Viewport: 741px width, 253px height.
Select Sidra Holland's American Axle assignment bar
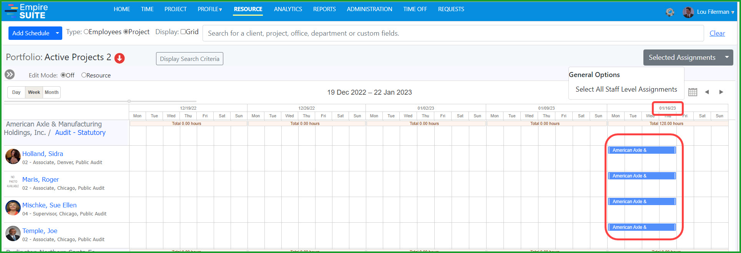[642, 150]
